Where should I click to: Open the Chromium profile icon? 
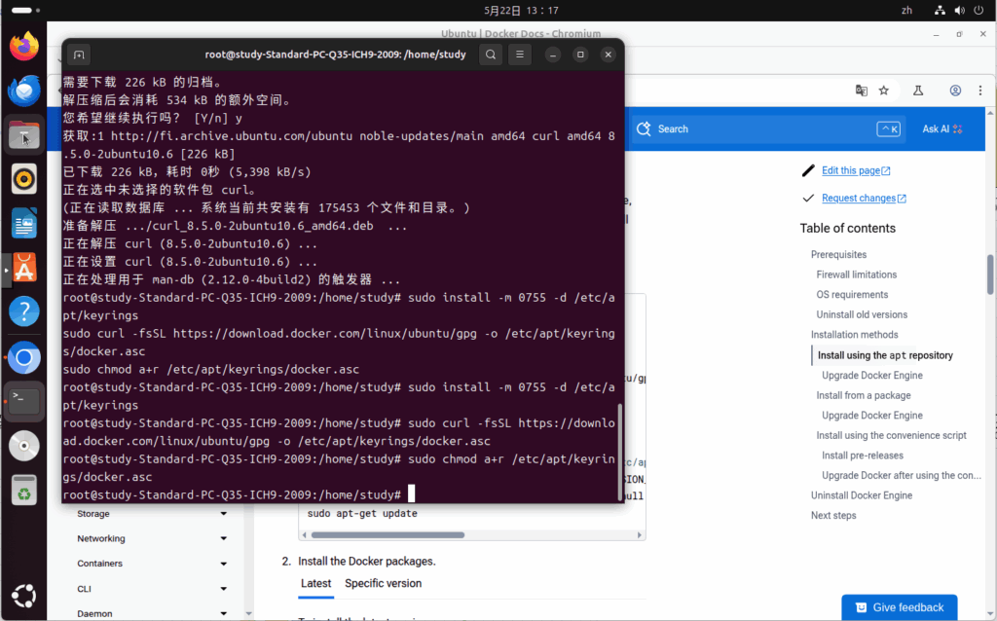(x=955, y=91)
